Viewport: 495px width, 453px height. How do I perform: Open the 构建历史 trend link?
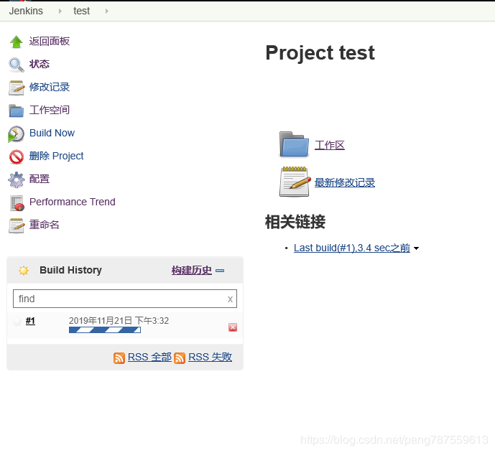(192, 270)
